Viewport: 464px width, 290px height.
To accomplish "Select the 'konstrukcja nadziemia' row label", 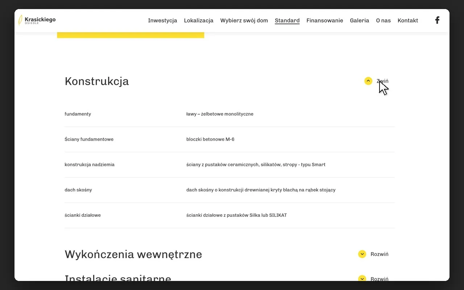I will 90,165.
